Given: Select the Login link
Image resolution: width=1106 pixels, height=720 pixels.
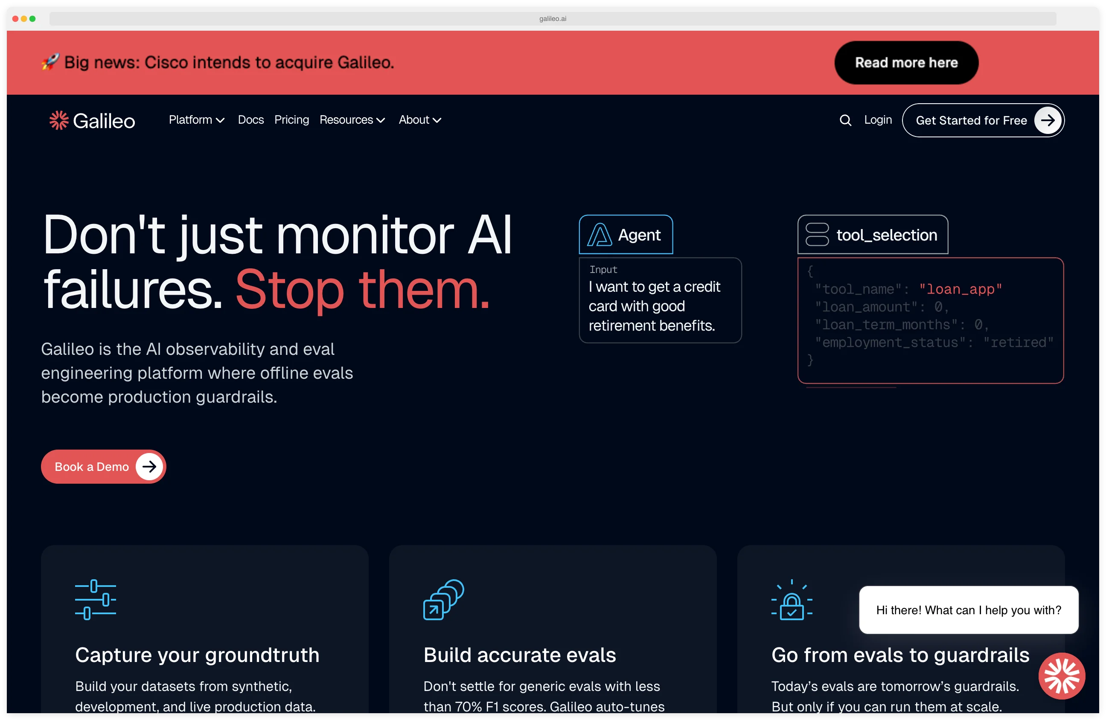Looking at the screenshot, I should coord(877,120).
